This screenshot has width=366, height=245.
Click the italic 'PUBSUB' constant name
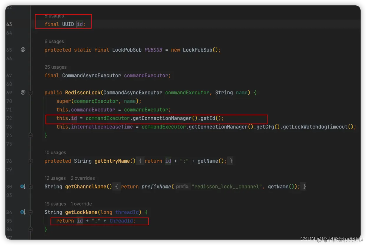153,50
